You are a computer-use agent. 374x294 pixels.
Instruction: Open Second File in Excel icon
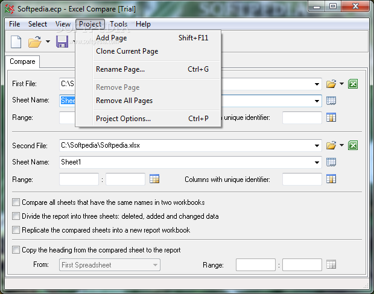click(353, 145)
